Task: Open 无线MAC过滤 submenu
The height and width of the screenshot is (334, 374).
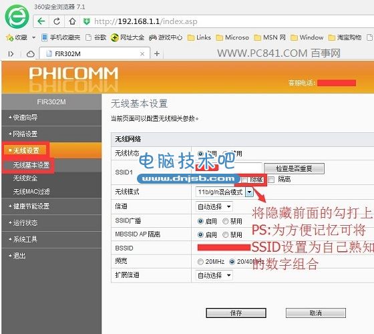Action: tap(31, 192)
